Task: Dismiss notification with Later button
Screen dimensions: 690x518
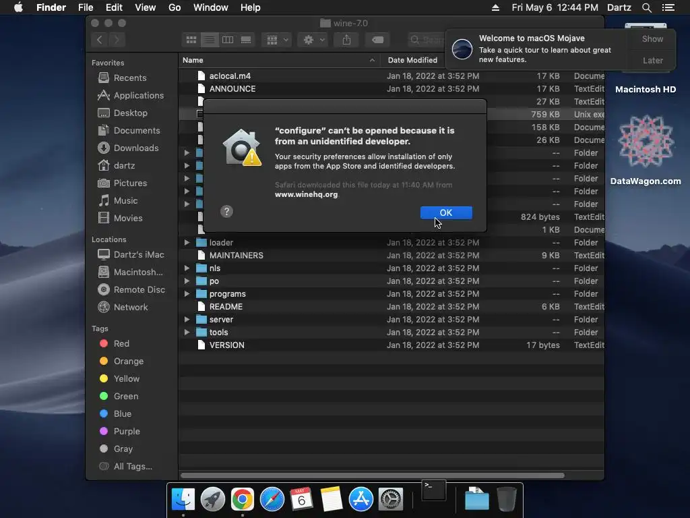Action: coord(652,60)
